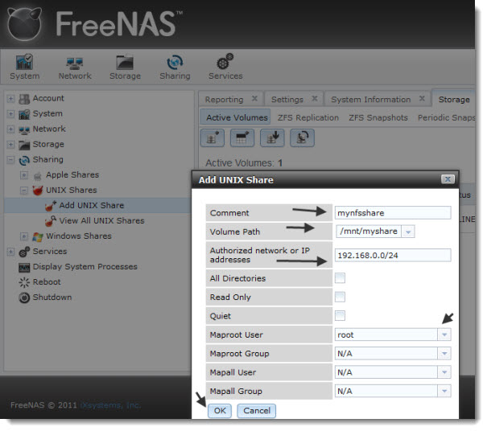Click the Storage folder icon in tree
Image resolution: width=487 pixels, height=431 pixels.
24,145
